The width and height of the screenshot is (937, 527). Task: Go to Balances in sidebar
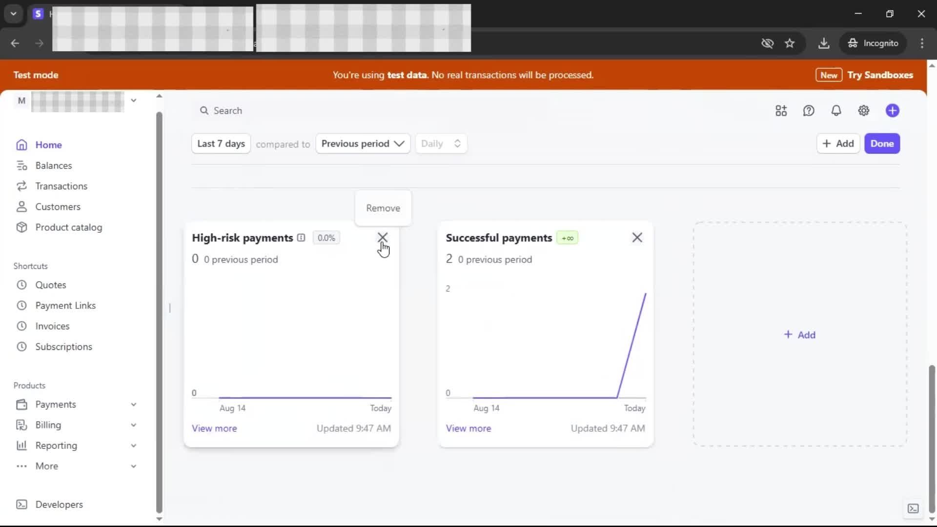click(53, 165)
